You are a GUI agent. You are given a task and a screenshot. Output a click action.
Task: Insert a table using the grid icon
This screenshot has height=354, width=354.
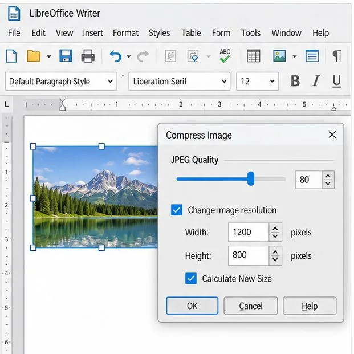coord(253,56)
